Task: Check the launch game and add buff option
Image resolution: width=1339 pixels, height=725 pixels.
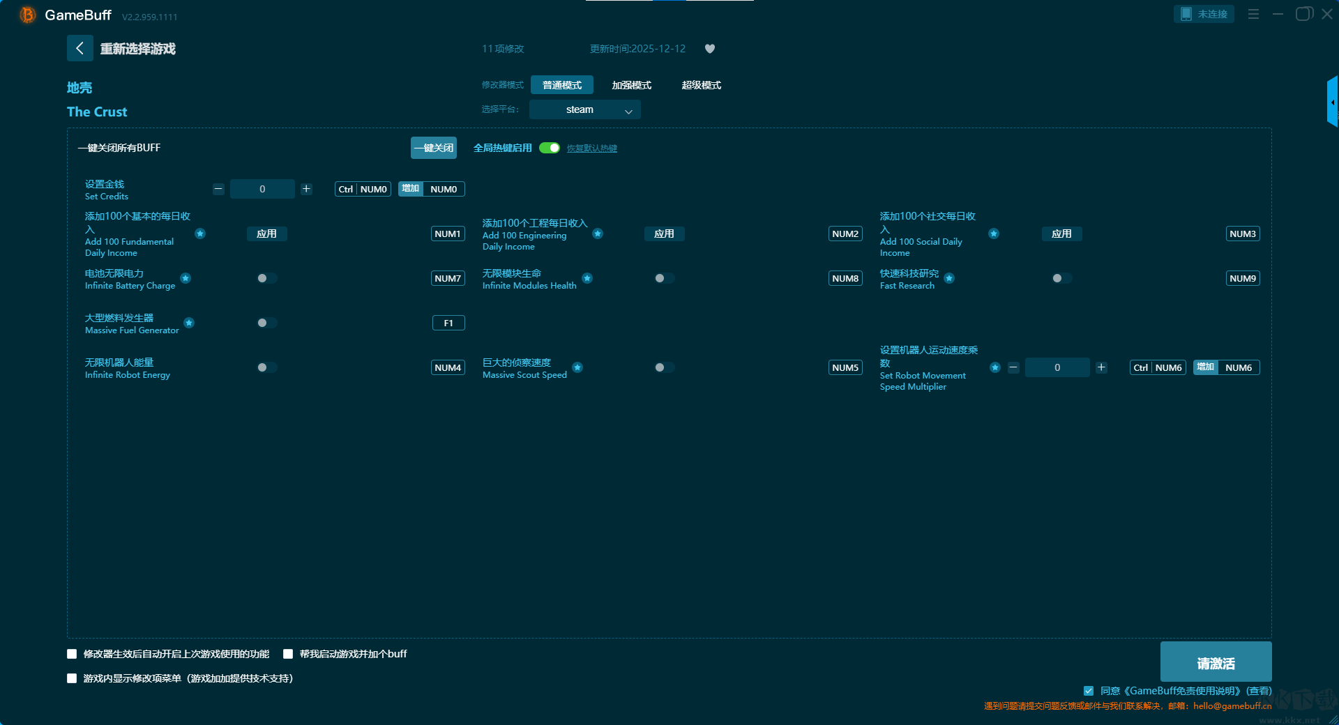Action: tap(288, 654)
